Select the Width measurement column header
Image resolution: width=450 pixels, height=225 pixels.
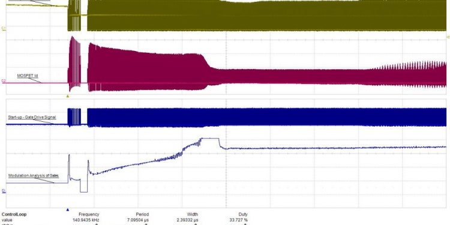point(192,214)
